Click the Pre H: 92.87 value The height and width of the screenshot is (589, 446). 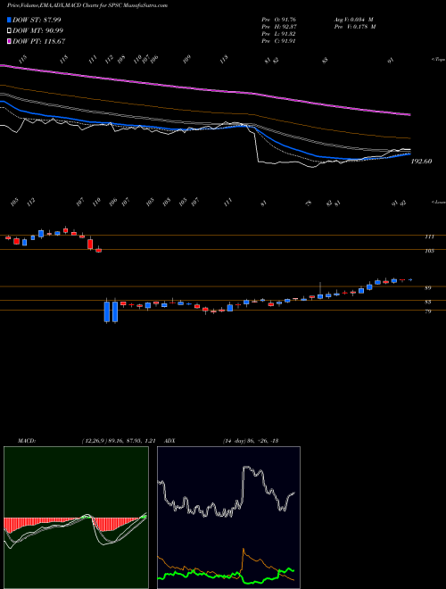pyautogui.click(x=278, y=27)
